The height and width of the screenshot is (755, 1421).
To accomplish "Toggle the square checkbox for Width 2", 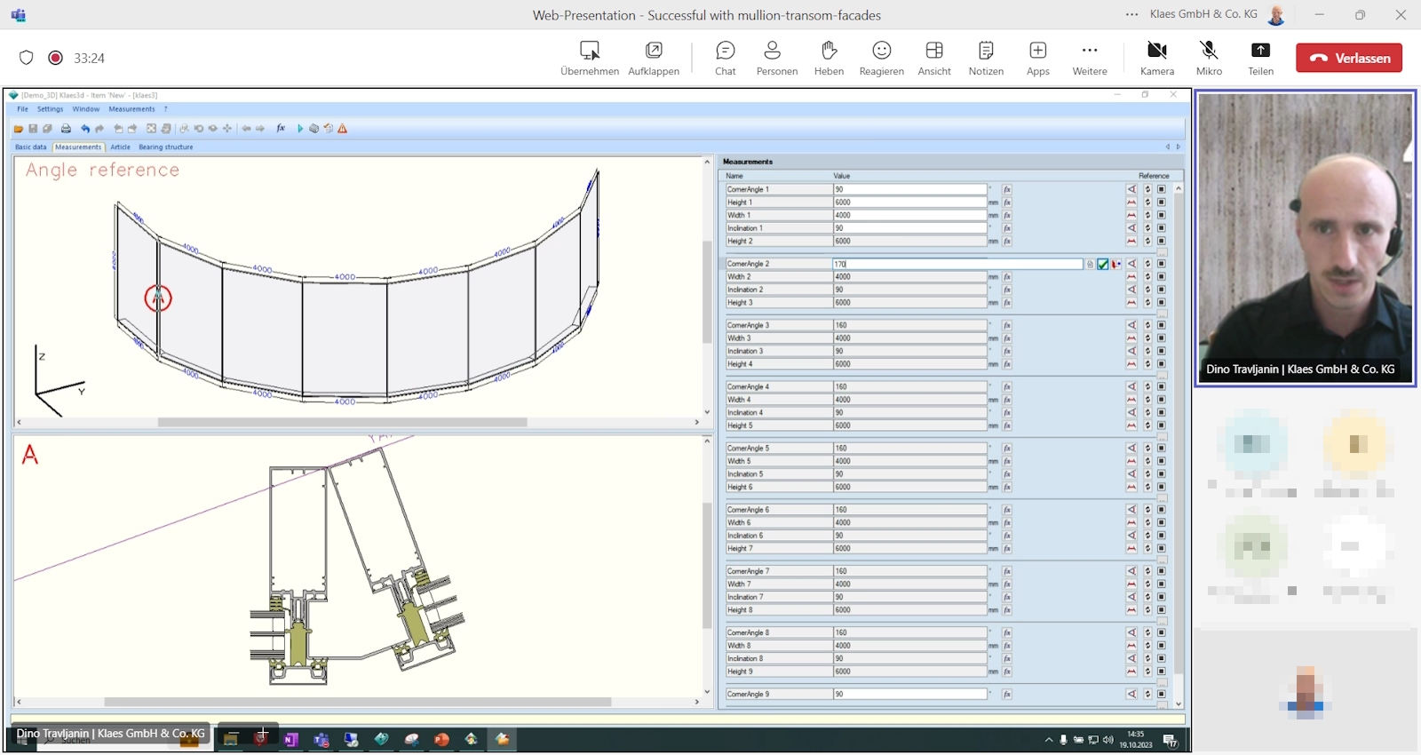I will click(x=1161, y=276).
